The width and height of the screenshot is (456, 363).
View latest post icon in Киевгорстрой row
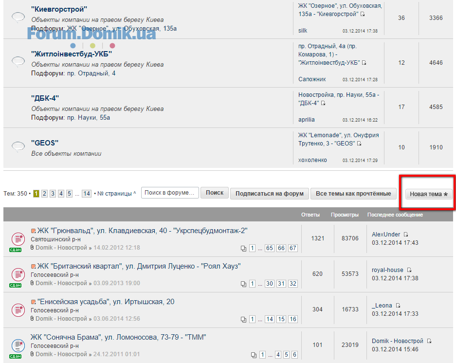363,14
